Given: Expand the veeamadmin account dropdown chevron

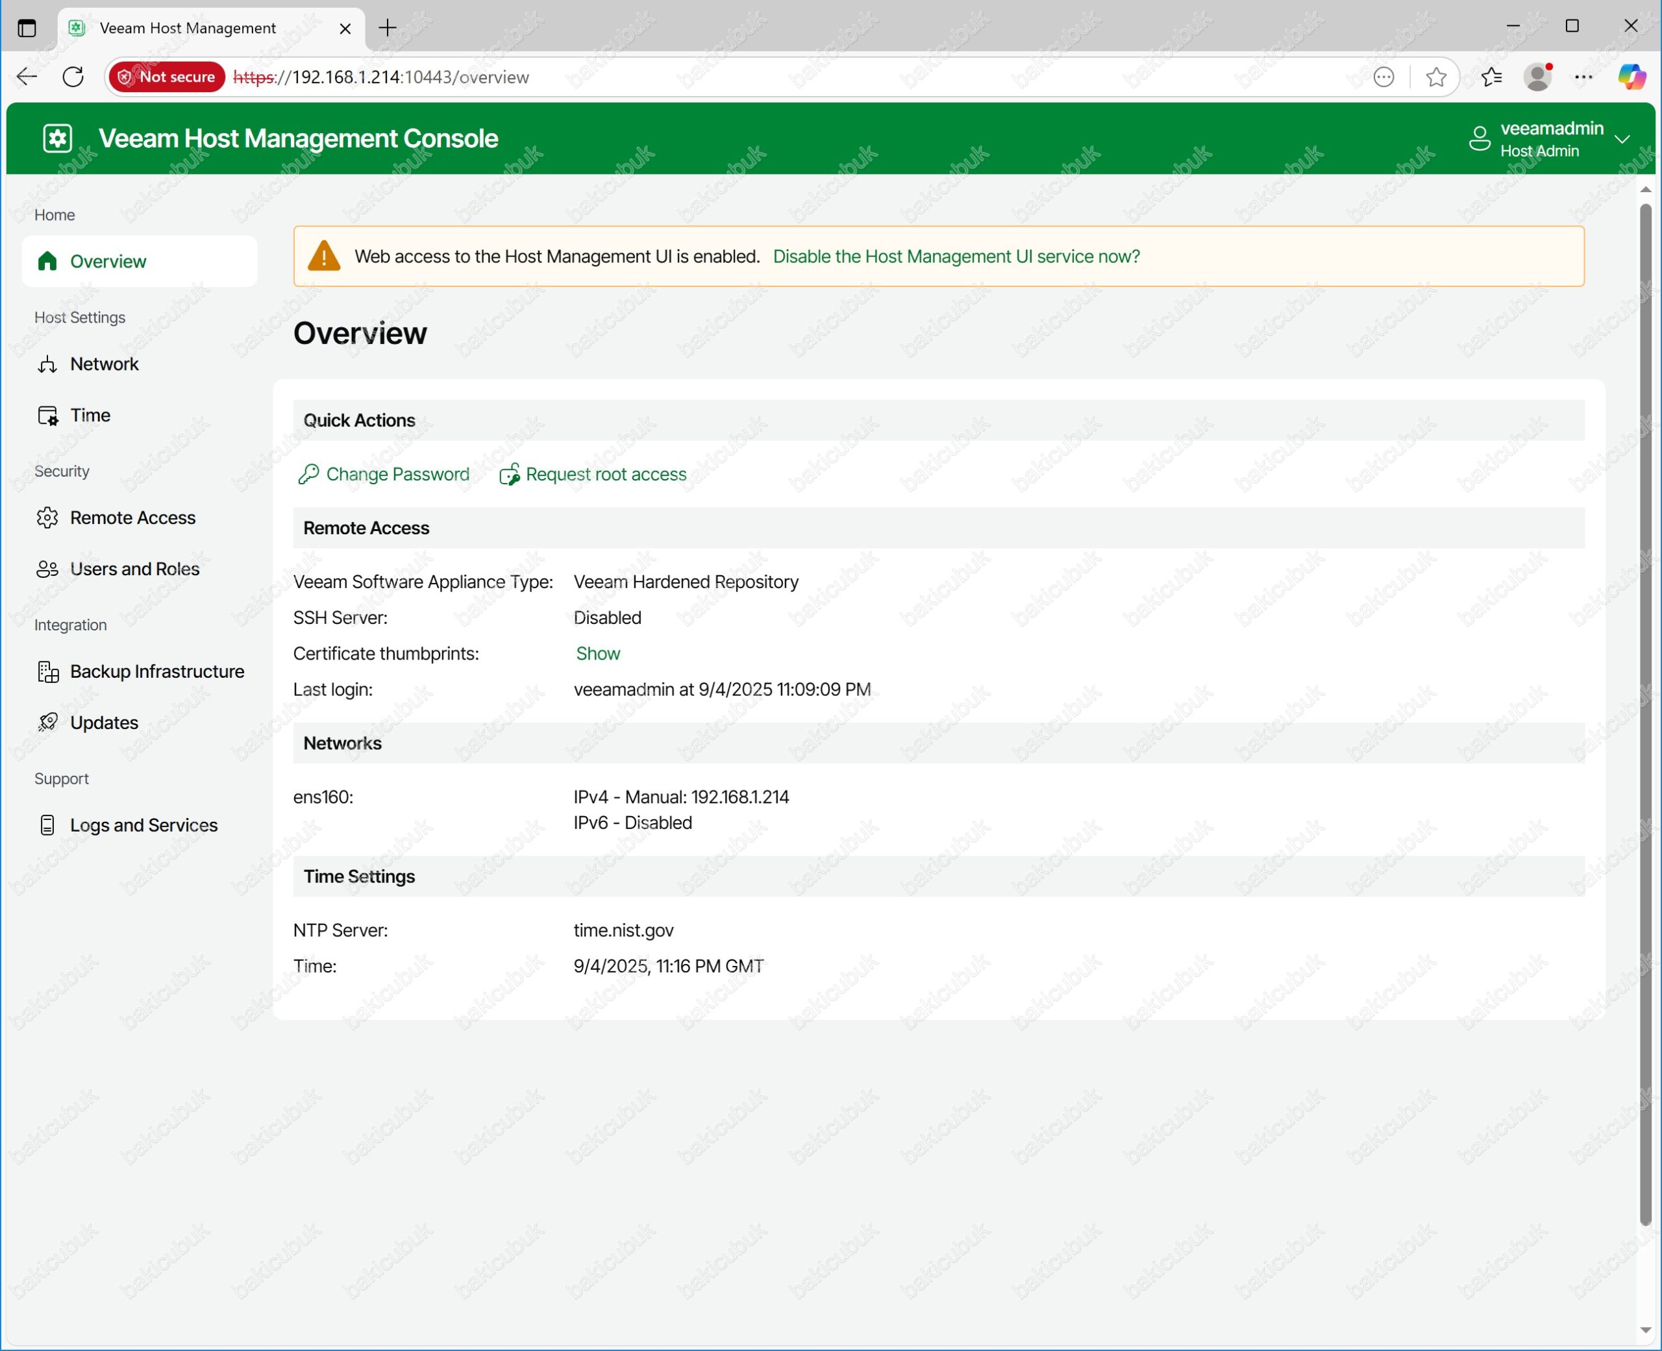Looking at the screenshot, I should tap(1622, 140).
